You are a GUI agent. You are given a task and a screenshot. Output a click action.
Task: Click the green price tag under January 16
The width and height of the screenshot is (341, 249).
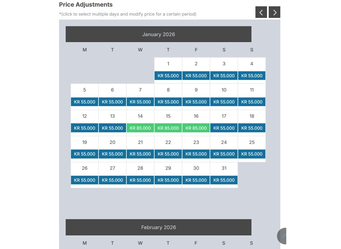point(196,128)
